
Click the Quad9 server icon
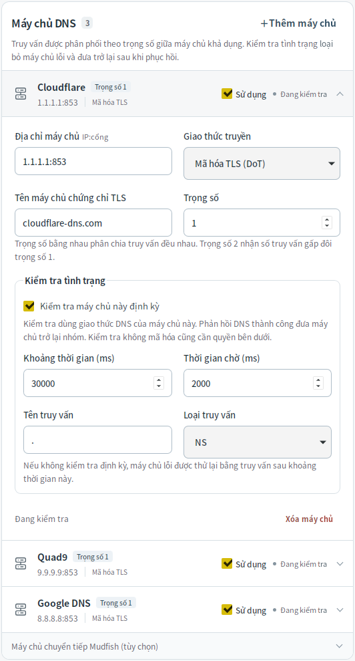(x=21, y=563)
